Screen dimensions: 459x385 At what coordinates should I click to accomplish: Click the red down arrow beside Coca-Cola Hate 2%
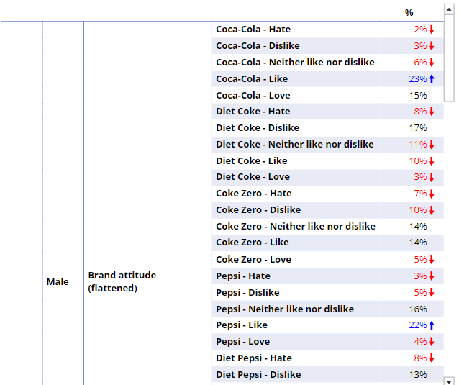(432, 30)
